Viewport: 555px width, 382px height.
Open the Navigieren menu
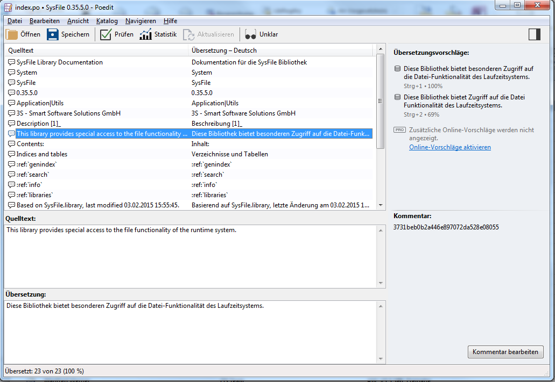tap(140, 21)
